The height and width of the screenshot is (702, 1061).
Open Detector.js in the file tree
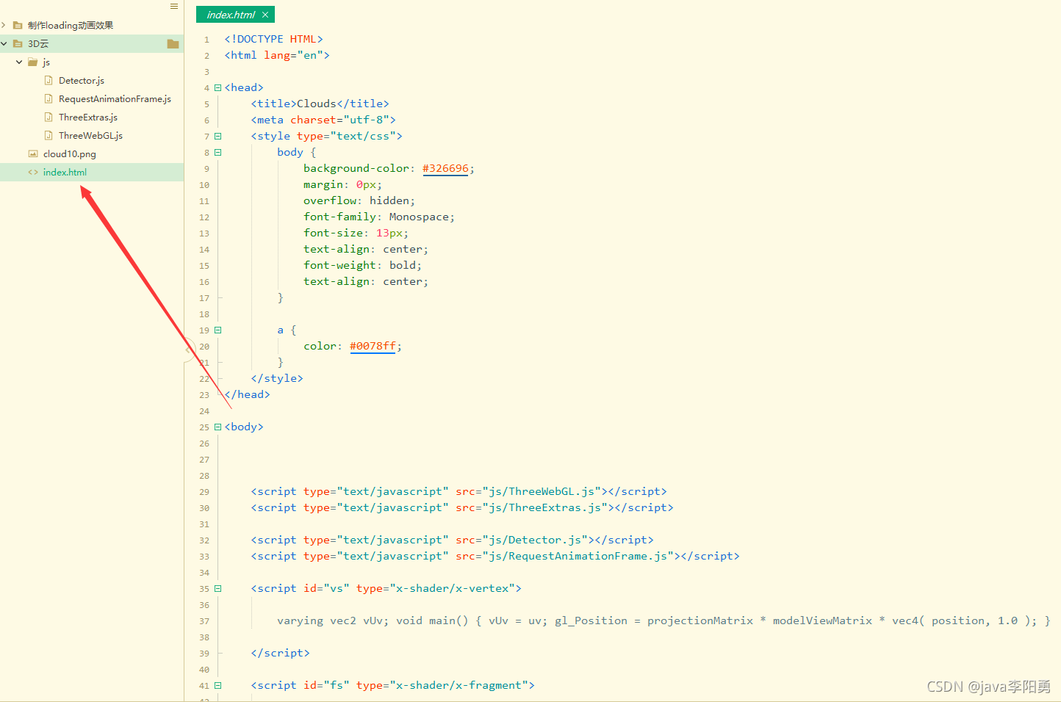click(x=82, y=80)
